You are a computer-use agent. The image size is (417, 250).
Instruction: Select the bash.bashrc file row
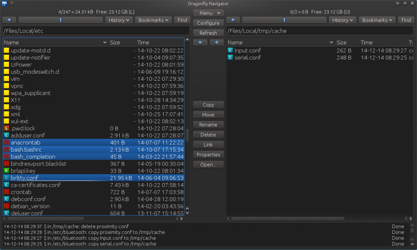(x=93, y=149)
